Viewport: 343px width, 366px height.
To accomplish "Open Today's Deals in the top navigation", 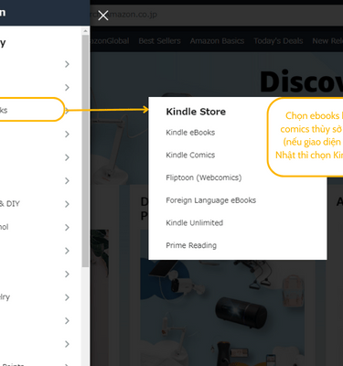I will [x=278, y=41].
